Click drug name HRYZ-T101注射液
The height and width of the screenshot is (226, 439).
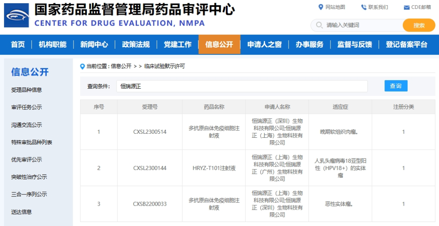(x=214, y=168)
